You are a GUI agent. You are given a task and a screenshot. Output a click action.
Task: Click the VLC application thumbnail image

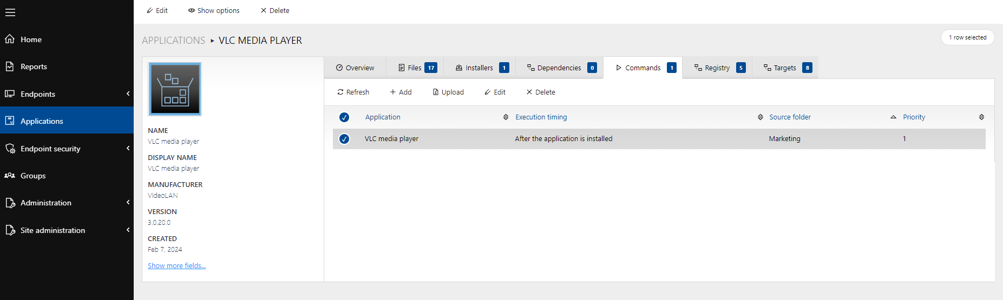point(175,89)
